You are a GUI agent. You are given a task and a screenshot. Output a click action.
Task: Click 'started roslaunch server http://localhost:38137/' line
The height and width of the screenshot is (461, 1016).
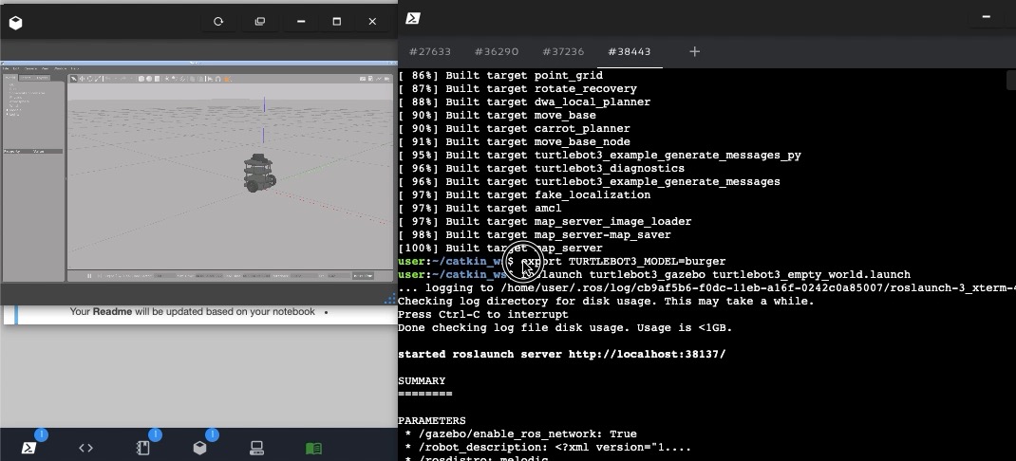tap(562, 354)
